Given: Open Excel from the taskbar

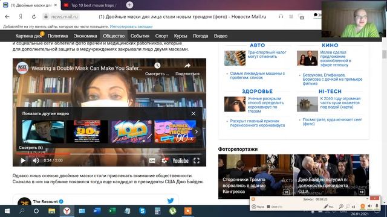Looking at the screenshot, I should pos(112,211).
